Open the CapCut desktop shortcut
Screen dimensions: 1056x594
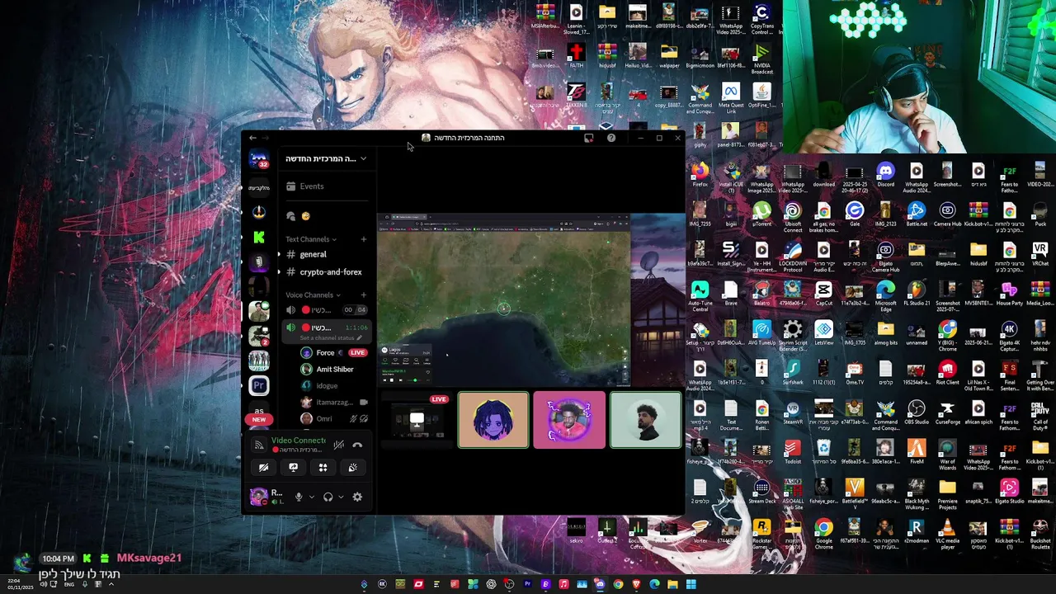click(823, 294)
